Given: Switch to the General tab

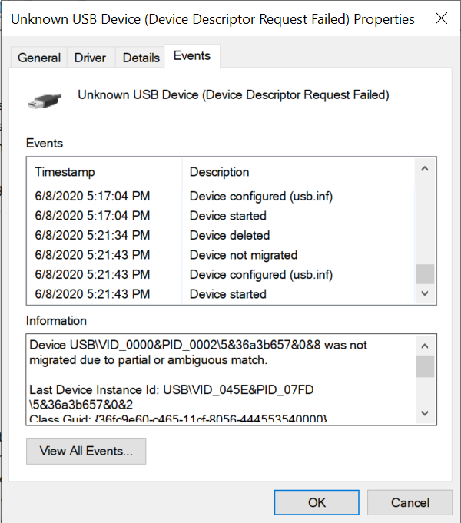Looking at the screenshot, I should pos(39,58).
